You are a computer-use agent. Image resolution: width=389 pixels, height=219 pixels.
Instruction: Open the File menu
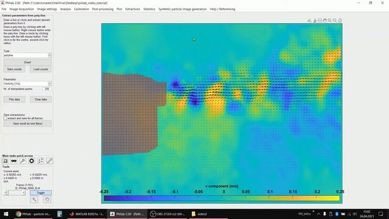(4, 9)
